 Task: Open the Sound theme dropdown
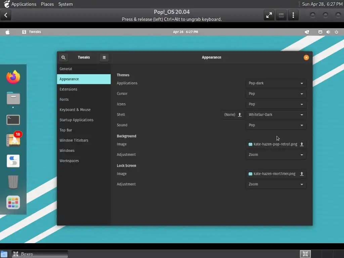click(276, 125)
